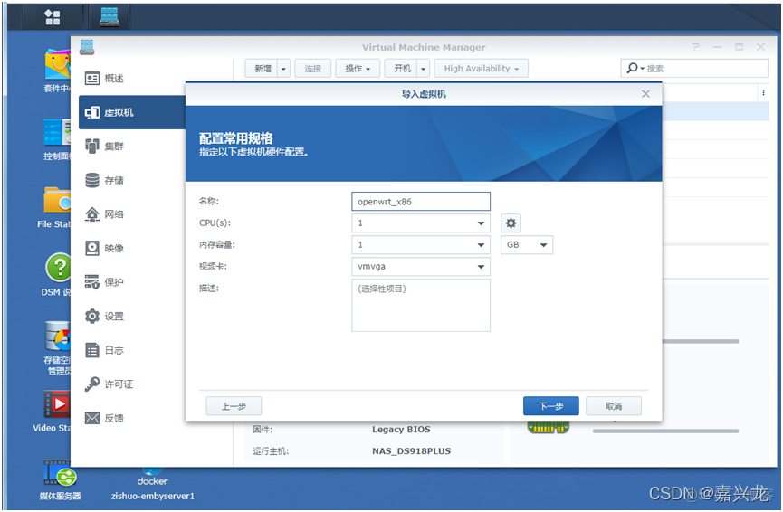Open column options menu in VM list
Screen dimensions: 783x512
click(x=763, y=93)
